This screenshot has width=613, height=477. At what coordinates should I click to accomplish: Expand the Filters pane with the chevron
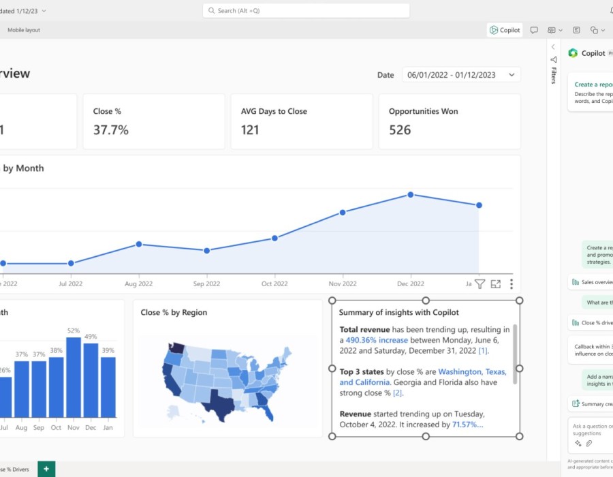pos(553,47)
